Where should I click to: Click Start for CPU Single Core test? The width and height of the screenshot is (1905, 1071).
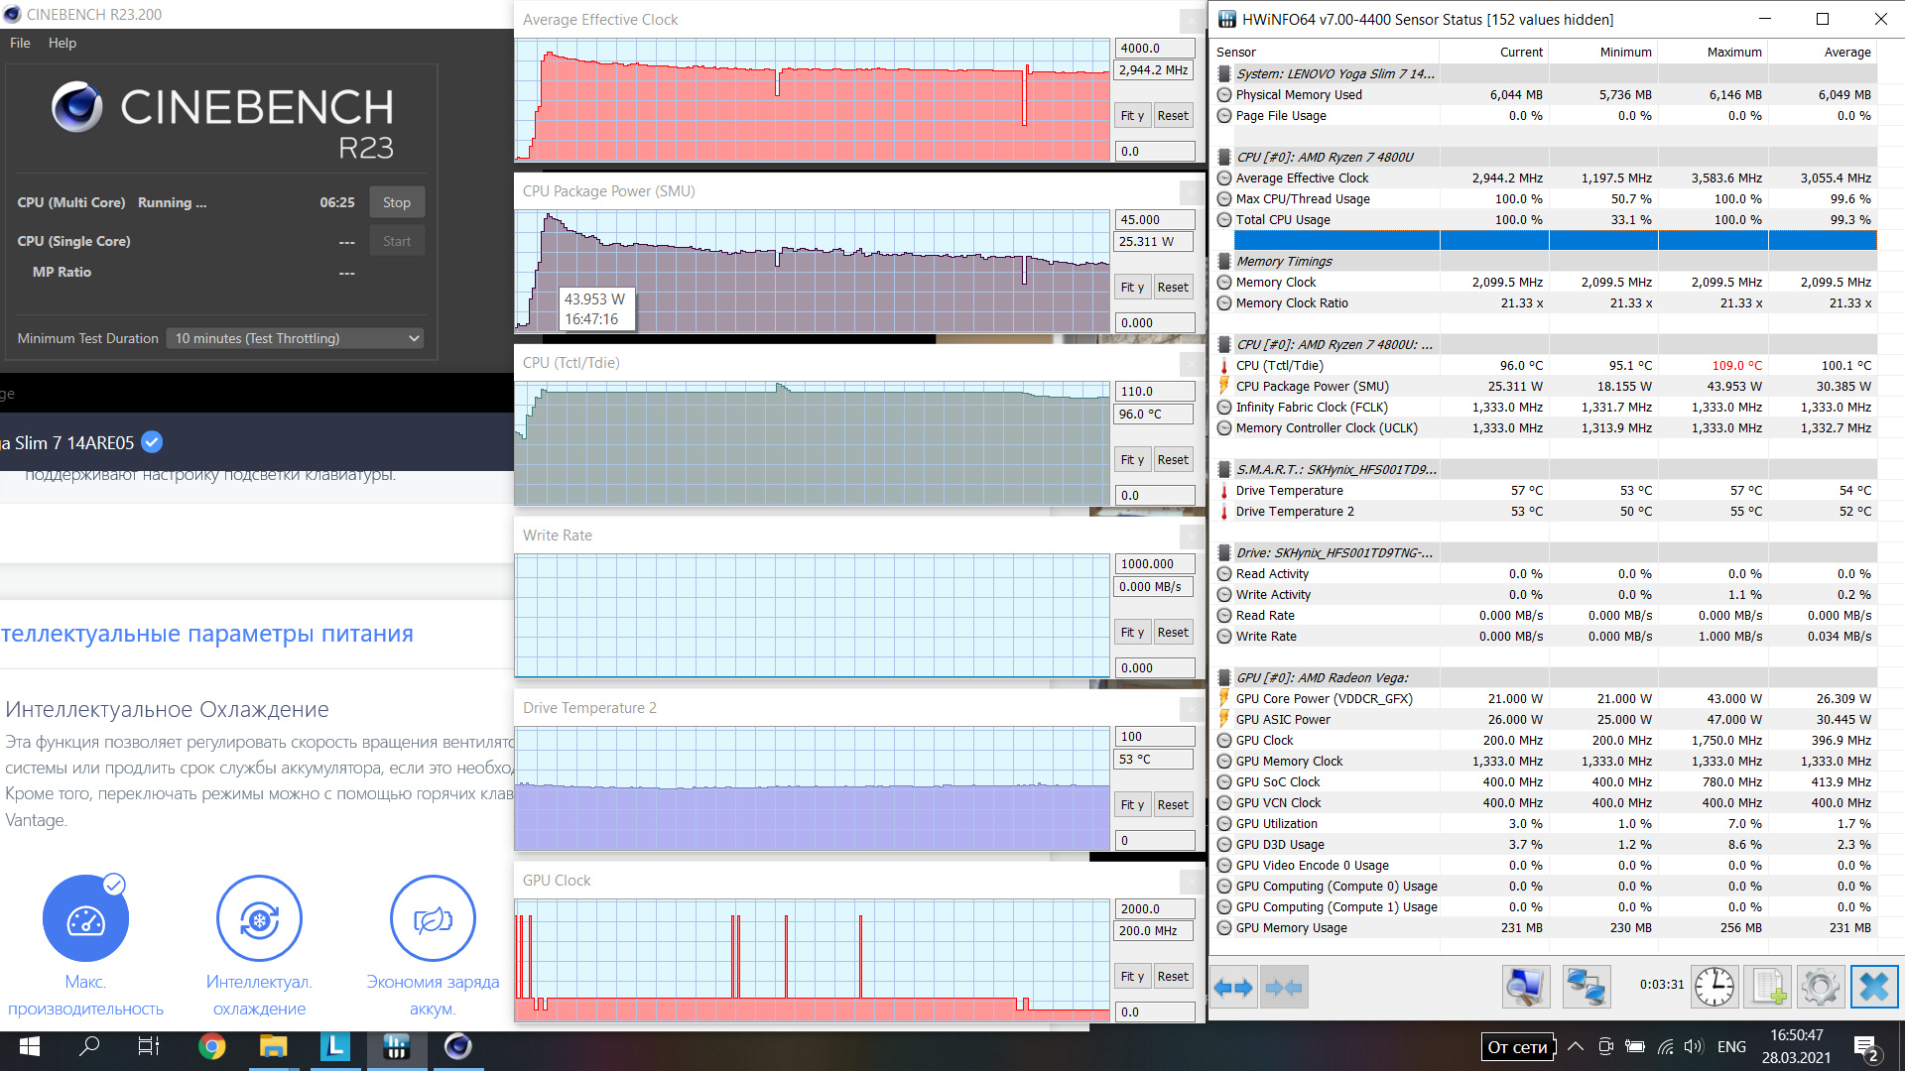tap(397, 241)
